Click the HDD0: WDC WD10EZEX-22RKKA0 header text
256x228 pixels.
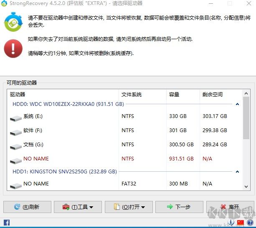coord(68,104)
